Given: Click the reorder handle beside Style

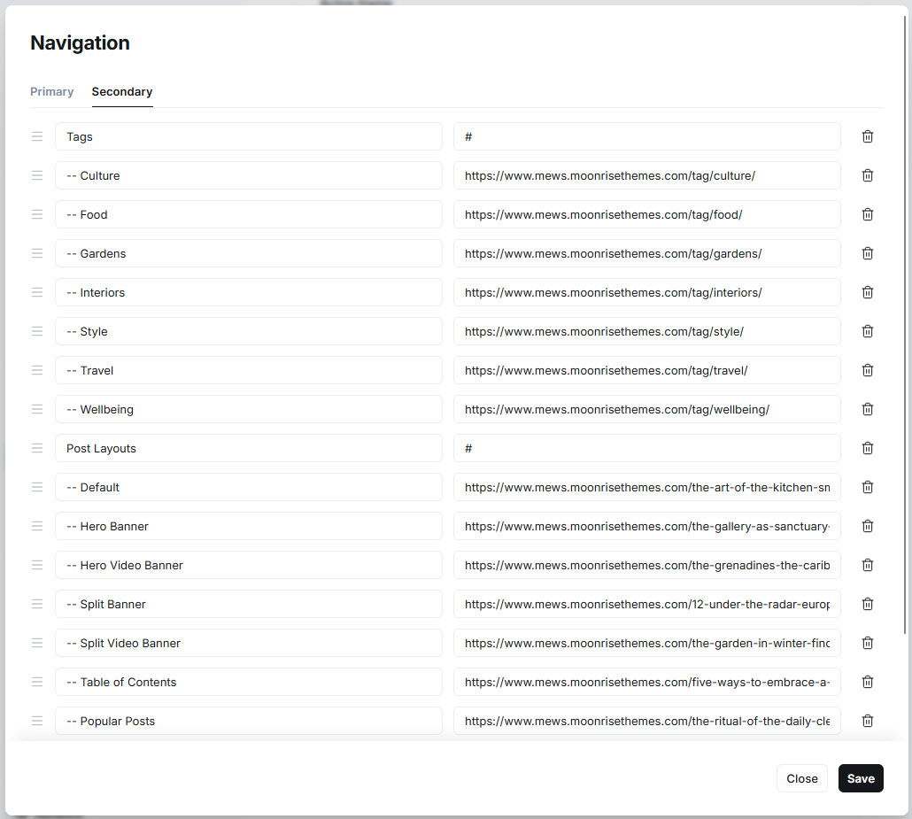Looking at the screenshot, I should click(x=37, y=331).
